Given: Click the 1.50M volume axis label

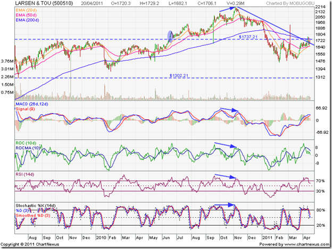Looking at the screenshot, I should tap(7, 85).
